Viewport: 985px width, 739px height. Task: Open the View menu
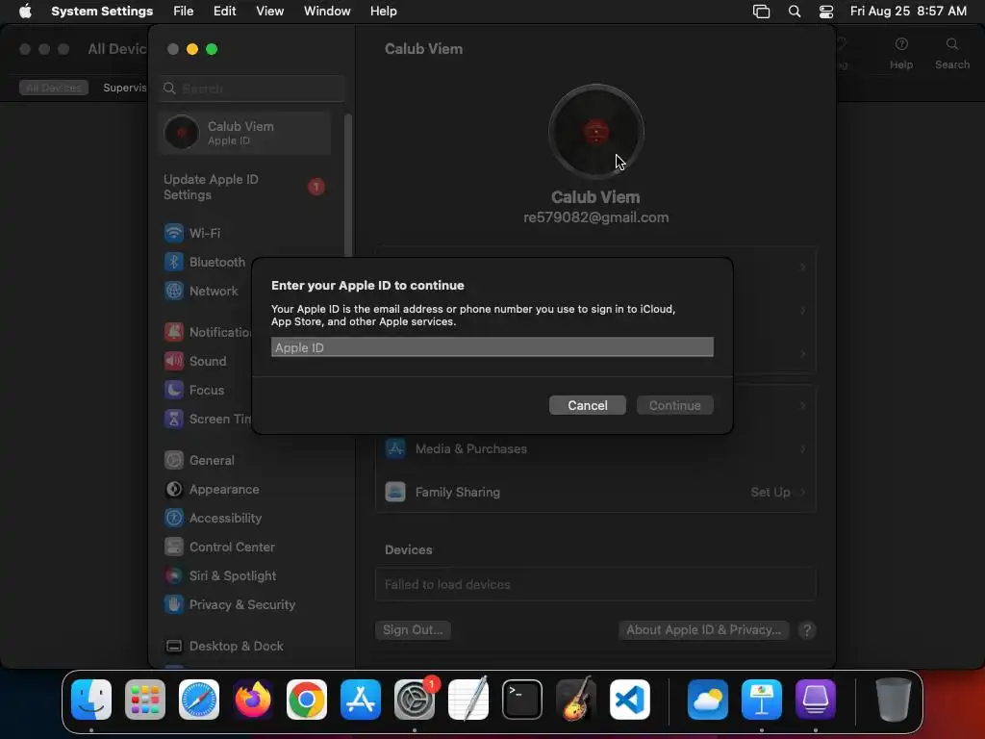[x=269, y=12]
